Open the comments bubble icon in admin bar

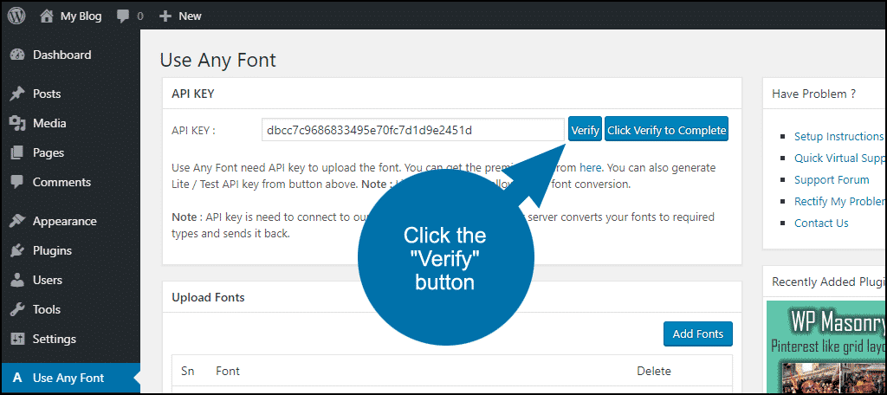click(123, 16)
